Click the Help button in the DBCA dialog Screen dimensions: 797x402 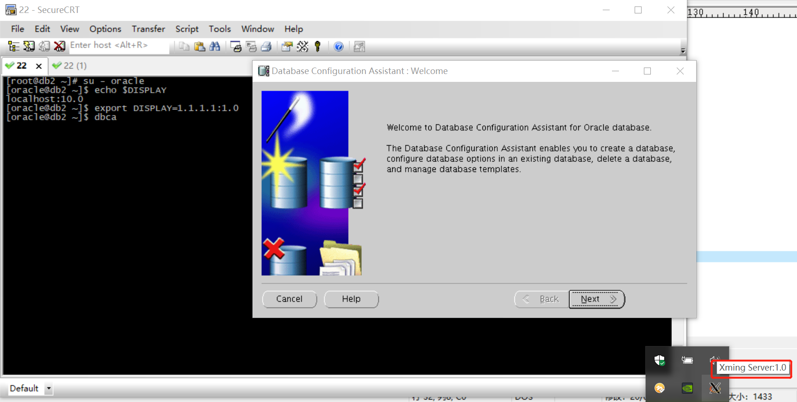pos(351,299)
